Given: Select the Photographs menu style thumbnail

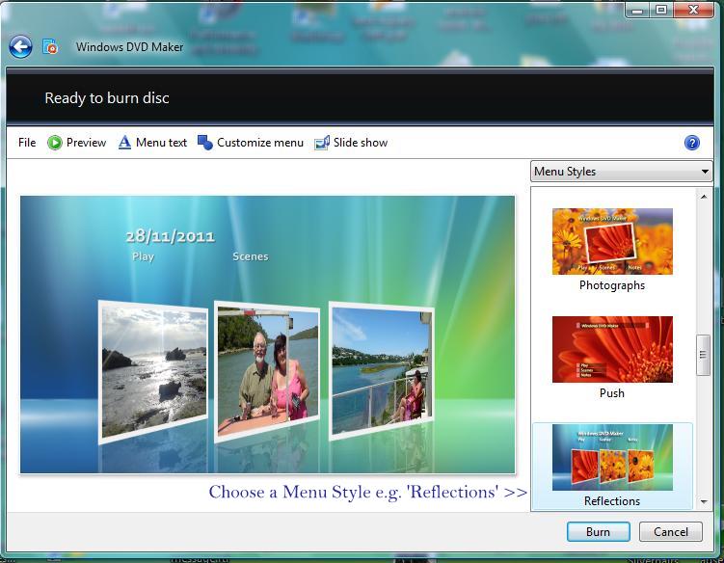Looking at the screenshot, I should click(612, 242).
